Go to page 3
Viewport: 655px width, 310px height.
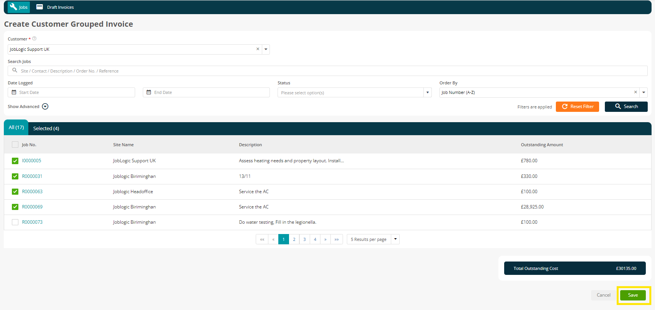tap(305, 239)
